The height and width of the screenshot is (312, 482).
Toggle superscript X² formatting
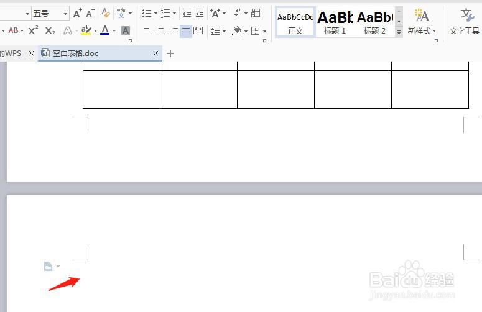tap(33, 30)
